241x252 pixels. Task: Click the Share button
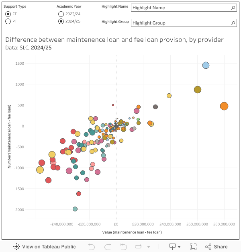click(216, 247)
